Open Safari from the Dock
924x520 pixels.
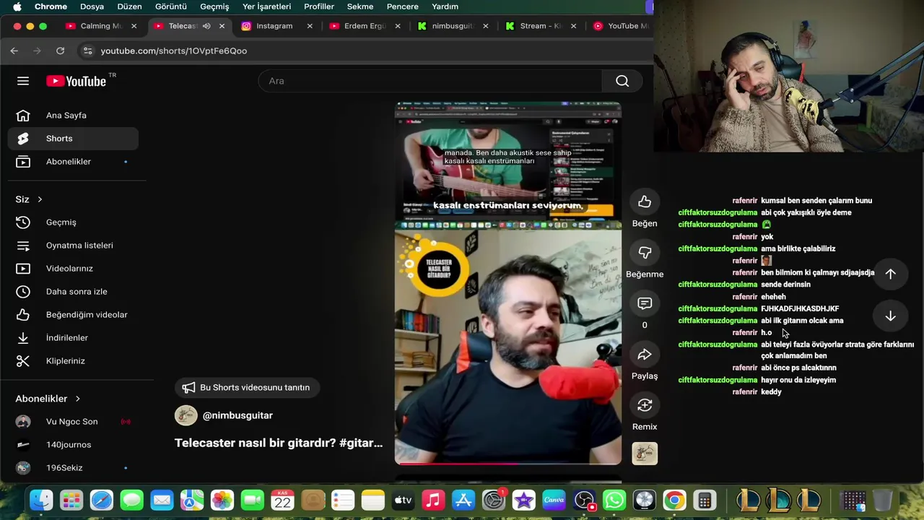pos(102,500)
